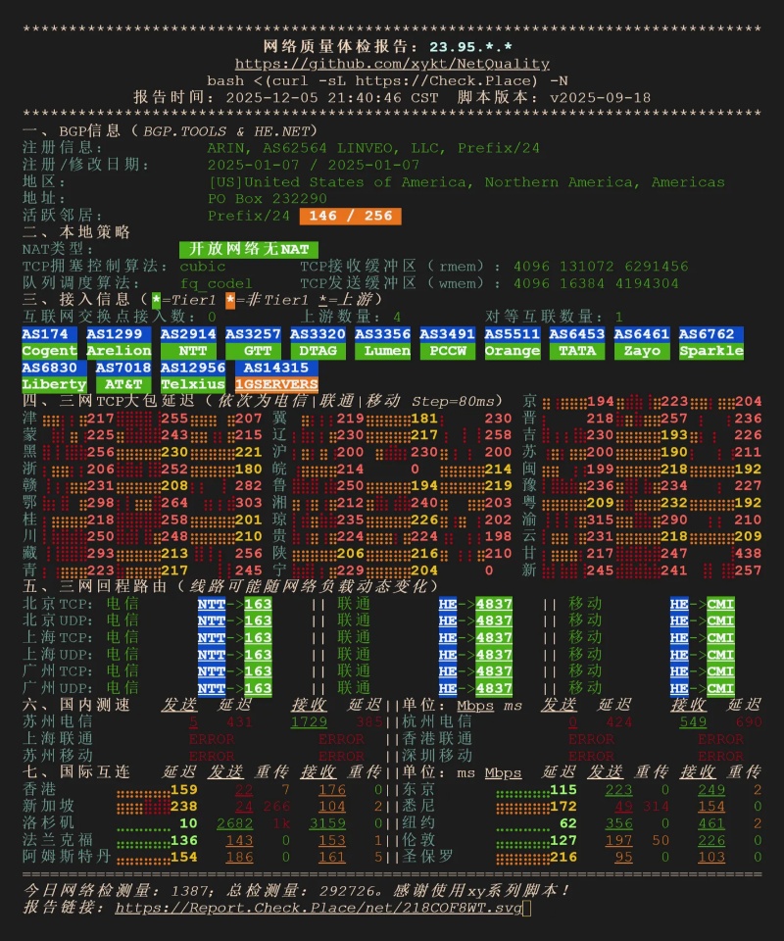Screen dimensions: 784x941
Task: Click the cursor block after the report link
Action: pos(526,908)
